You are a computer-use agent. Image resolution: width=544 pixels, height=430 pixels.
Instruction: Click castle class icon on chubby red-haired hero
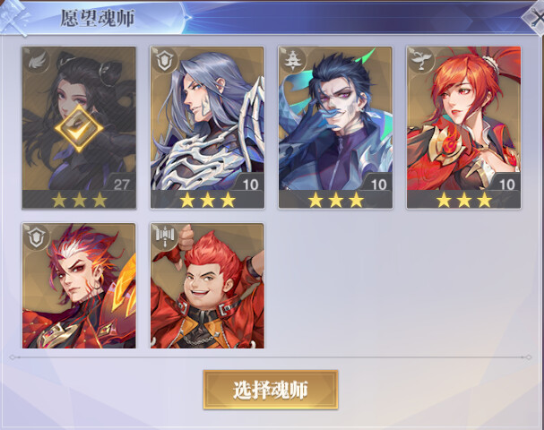coord(165,237)
